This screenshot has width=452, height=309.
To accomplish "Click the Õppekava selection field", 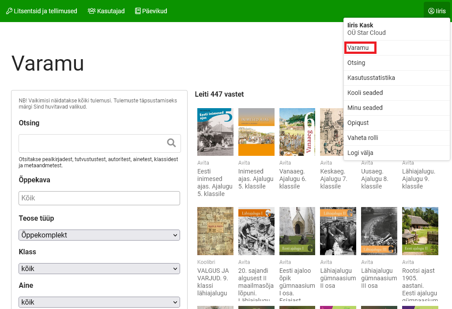I will 99,198.
